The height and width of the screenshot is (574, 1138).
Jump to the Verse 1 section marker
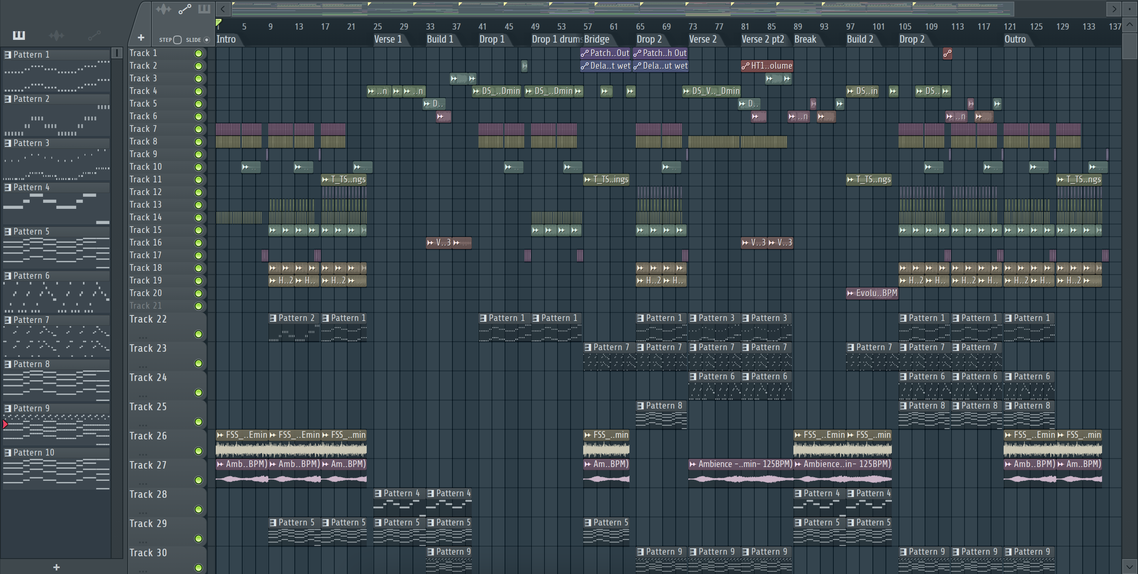388,39
